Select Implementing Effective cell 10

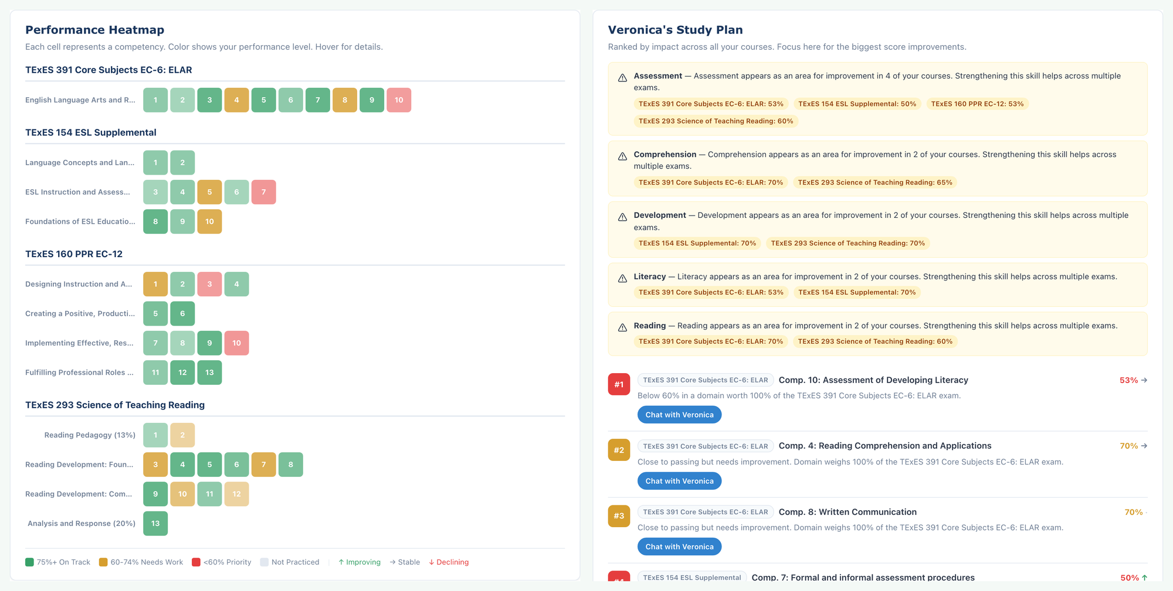[x=236, y=343]
